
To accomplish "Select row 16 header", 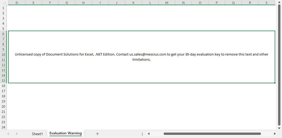I will 3,86.
